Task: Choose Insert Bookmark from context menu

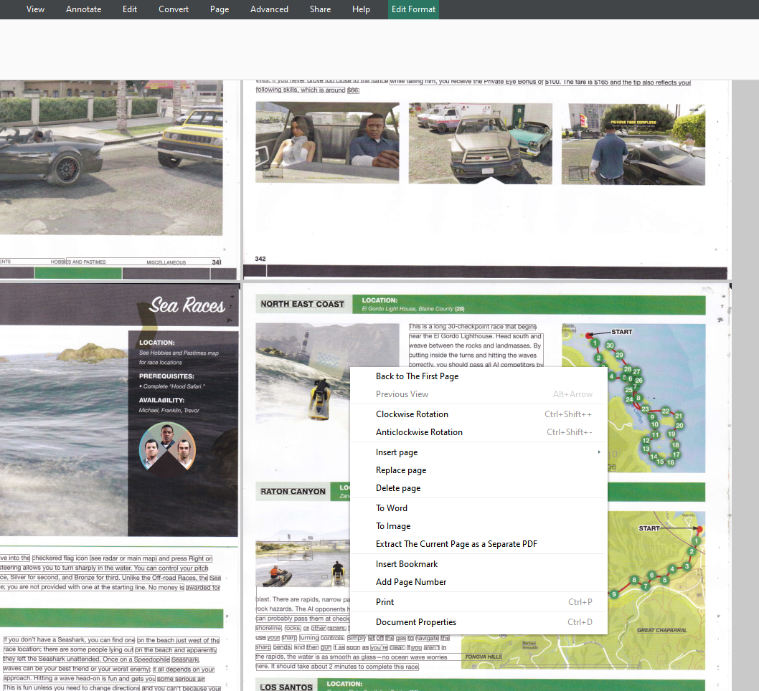Action: [478, 564]
